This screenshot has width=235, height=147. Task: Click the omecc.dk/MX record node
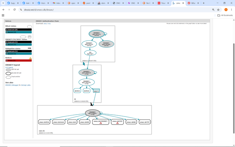pyautogui.click(x=131, y=122)
